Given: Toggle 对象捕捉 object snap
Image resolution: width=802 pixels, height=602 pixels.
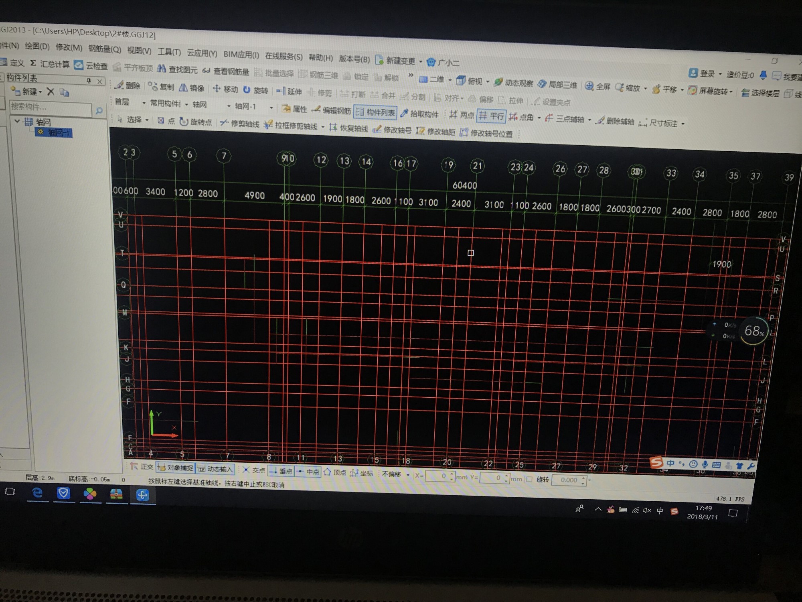Looking at the screenshot, I should [175, 467].
